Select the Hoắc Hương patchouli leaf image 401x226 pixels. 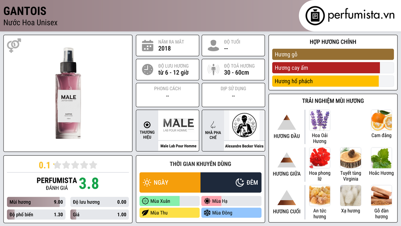point(381,158)
